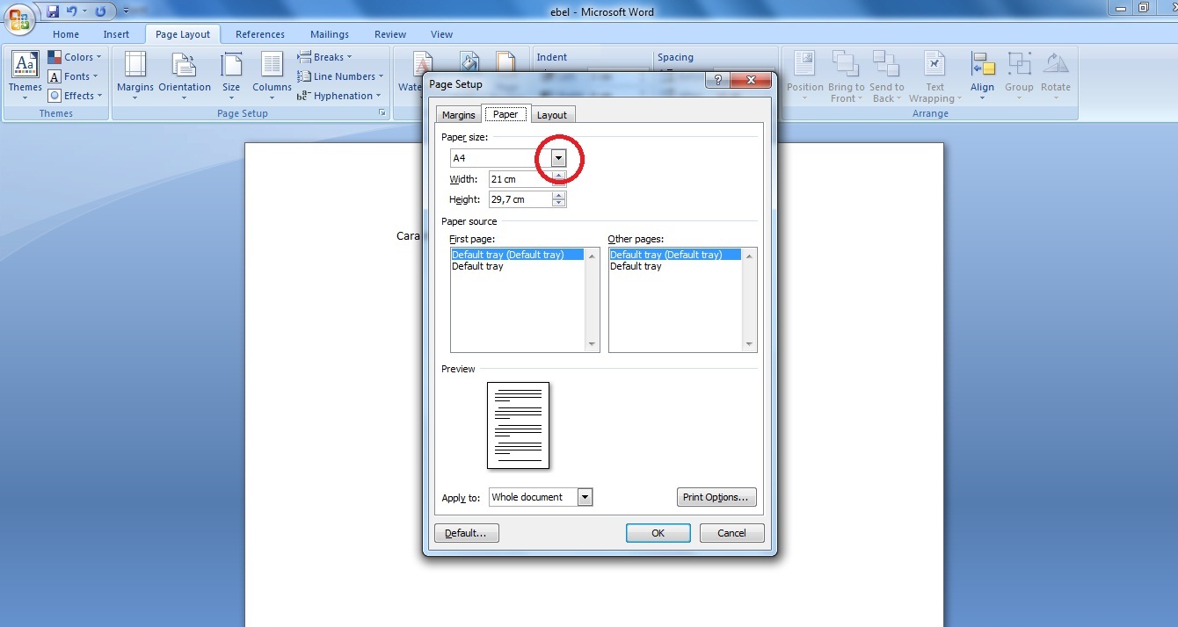Select 'Default tray (Default tray)' under First page
Image resolution: width=1178 pixels, height=627 pixels.
(518, 255)
